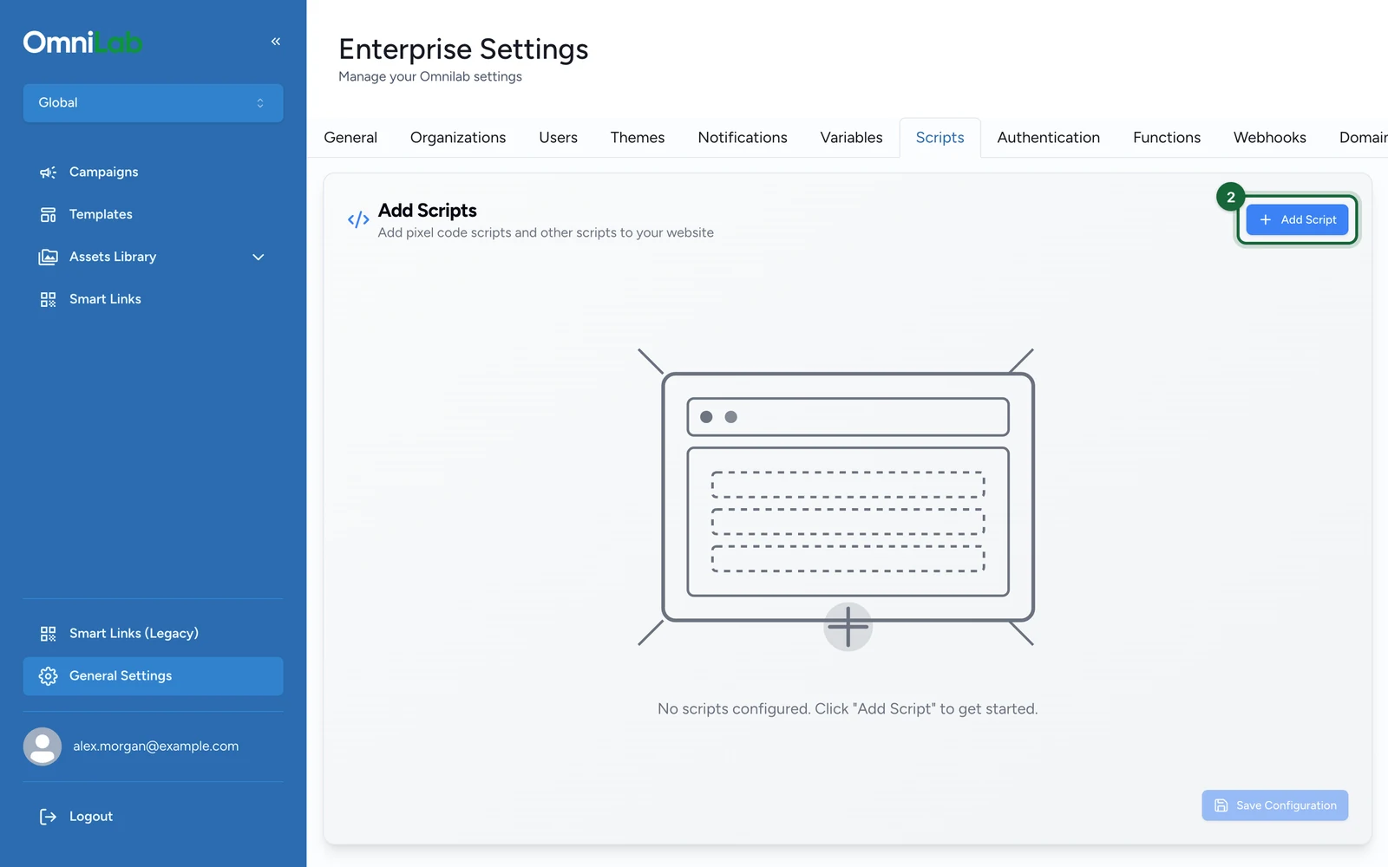Open Campaigns in the sidebar

click(153, 173)
